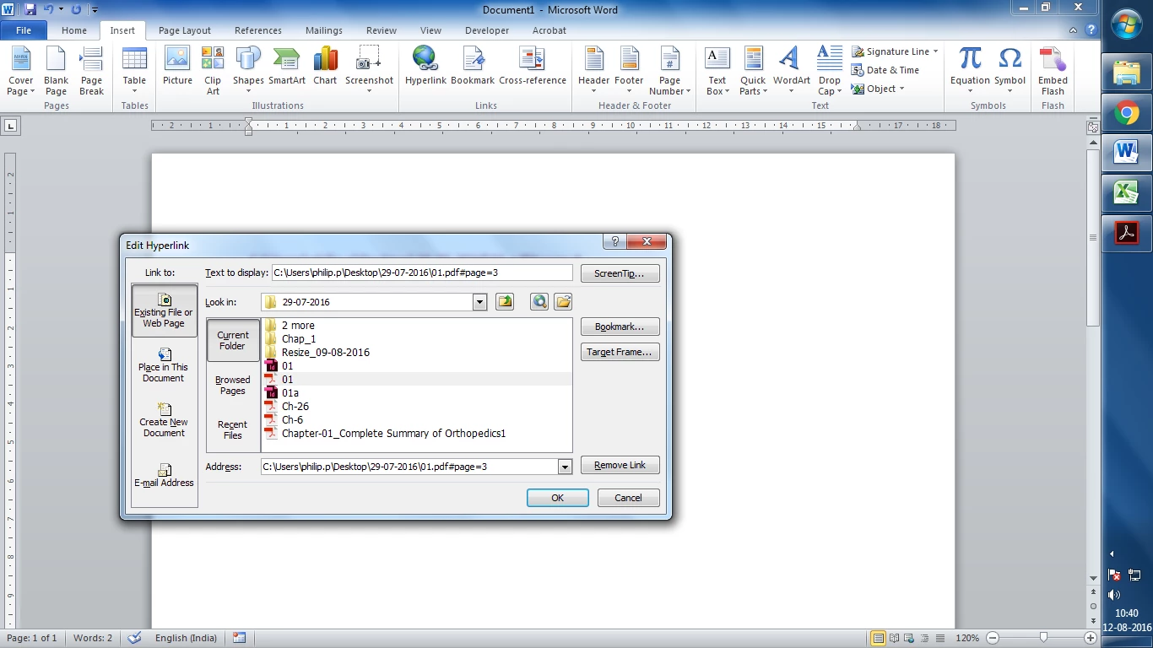Image resolution: width=1153 pixels, height=648 pixels.
Task: Click Browse the Web icon
Action: click(x=539, y=302)
